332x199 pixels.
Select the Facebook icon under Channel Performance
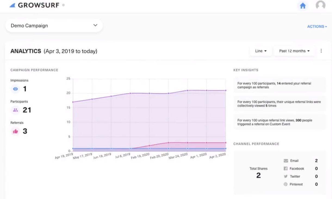click(x=286, y=168)
